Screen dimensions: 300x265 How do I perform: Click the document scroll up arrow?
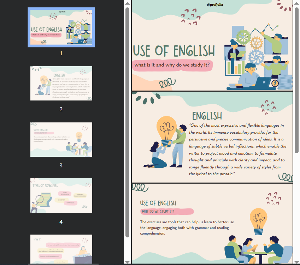[297, 3]
